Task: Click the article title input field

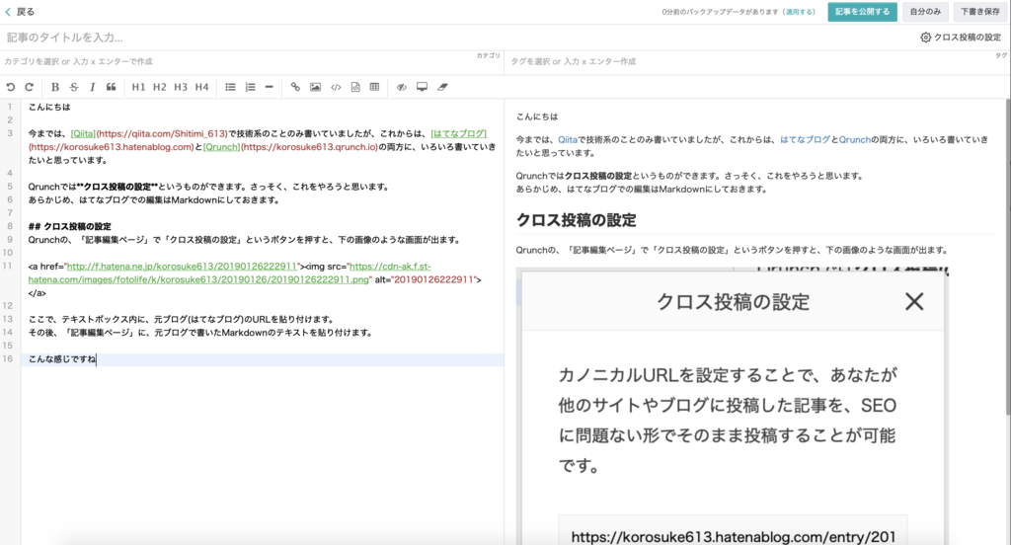Action: pos(451,38)
